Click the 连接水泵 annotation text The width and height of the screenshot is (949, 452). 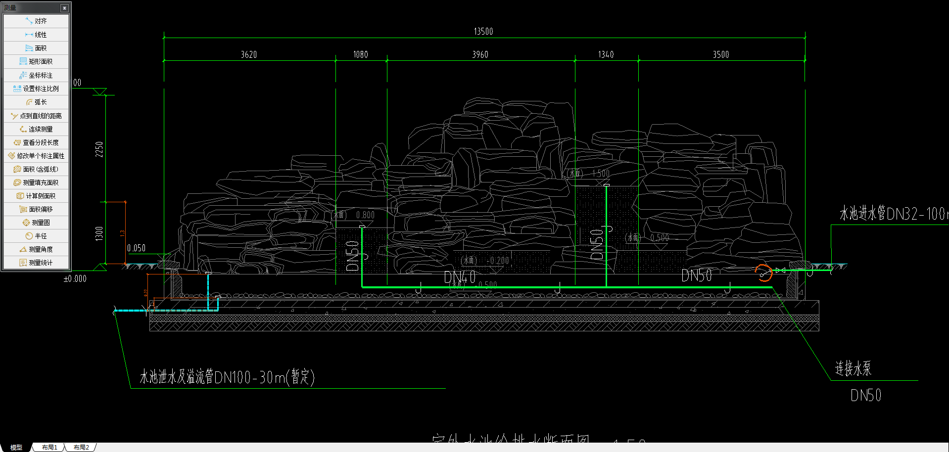854,368
